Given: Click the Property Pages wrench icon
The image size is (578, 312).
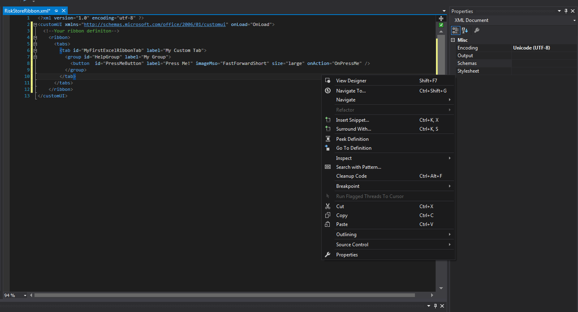Looking at the screenshot, I should pyautogui.click(x=477, y=30).
